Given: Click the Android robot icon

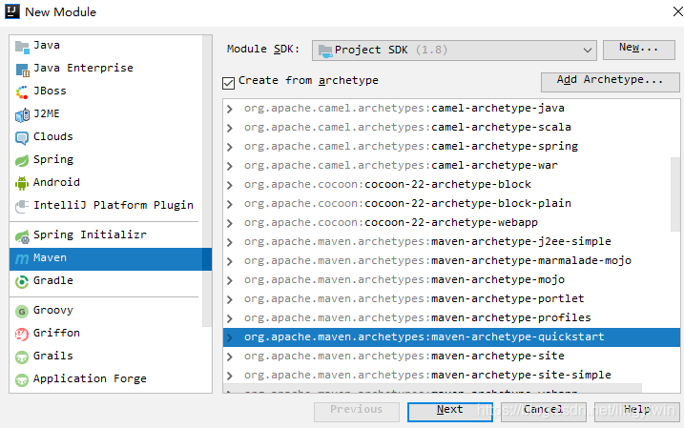Looking at the screenshot, I should (22, 183).
